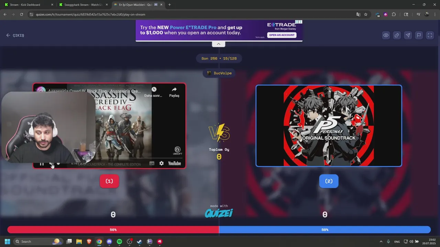Click the Toplam Oy total votes label
The height and width of the screenshot is (247, 440).
(x=219, y=150)
